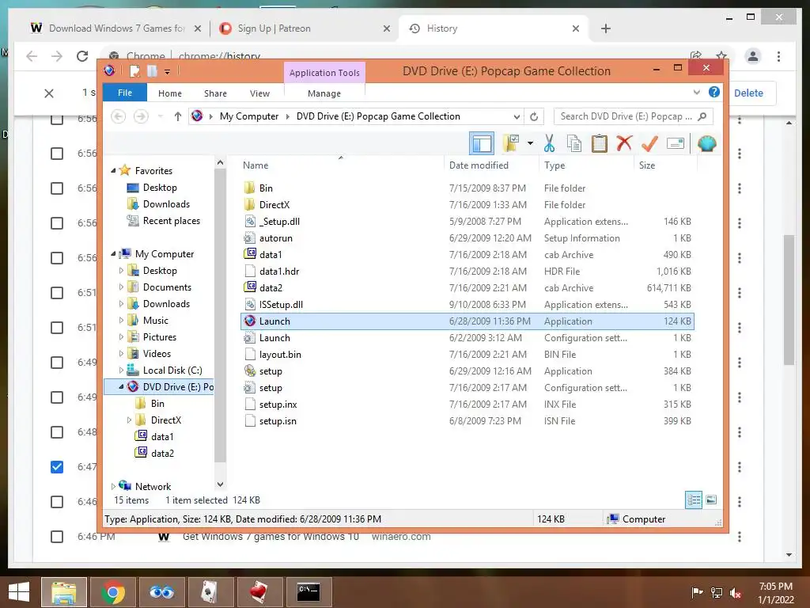Click the Cut scissors icon
This screenshot has height=608, width=810.
[549, 143]
